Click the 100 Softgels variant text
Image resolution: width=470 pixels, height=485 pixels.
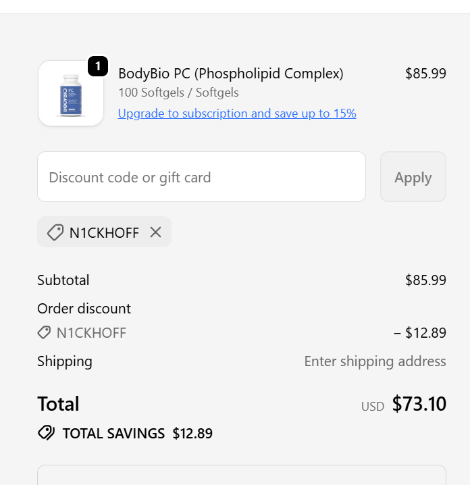[x=178, y=93]
